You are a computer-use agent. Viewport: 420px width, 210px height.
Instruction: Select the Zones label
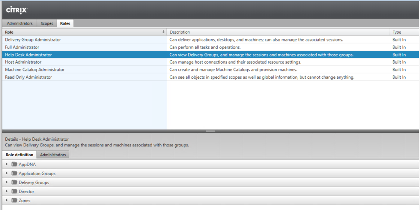24,201
